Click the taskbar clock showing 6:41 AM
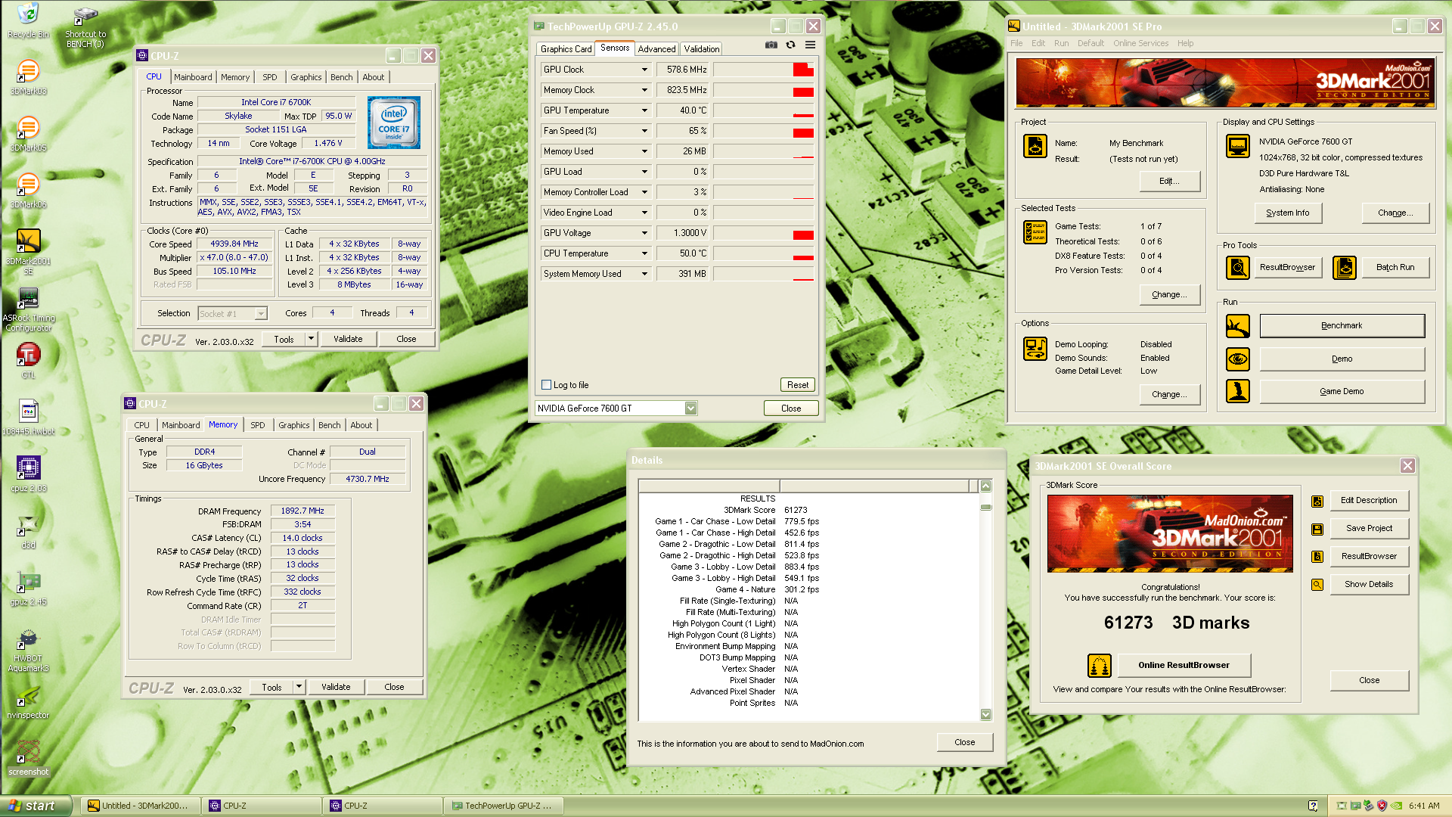The width and height of the screenshot is (1452, 817). [1424, 806]
